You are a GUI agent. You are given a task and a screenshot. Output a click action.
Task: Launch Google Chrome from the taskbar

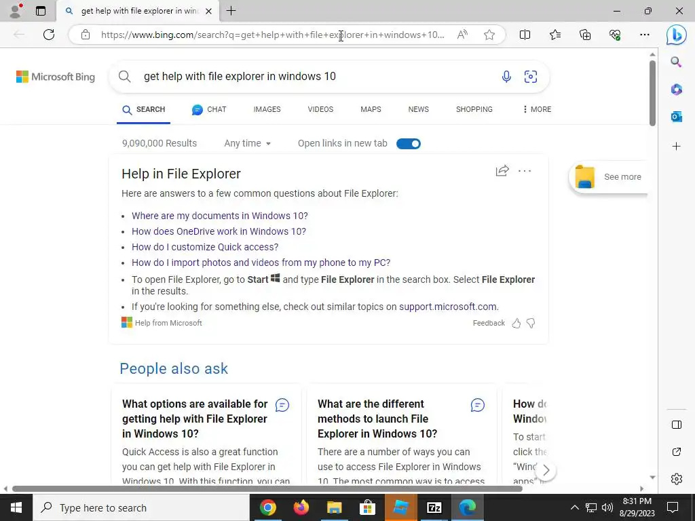click(x=267, y=507)
